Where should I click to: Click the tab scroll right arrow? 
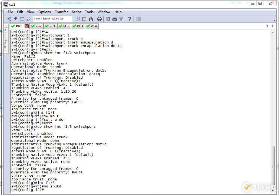pyautogui.click(x=273, y=26)
